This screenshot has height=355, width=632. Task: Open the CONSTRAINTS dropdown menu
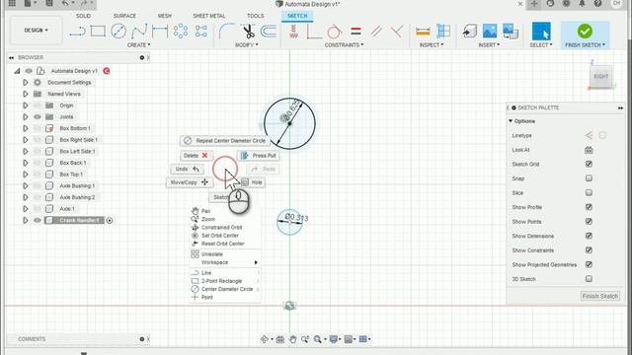coord(344,45)
